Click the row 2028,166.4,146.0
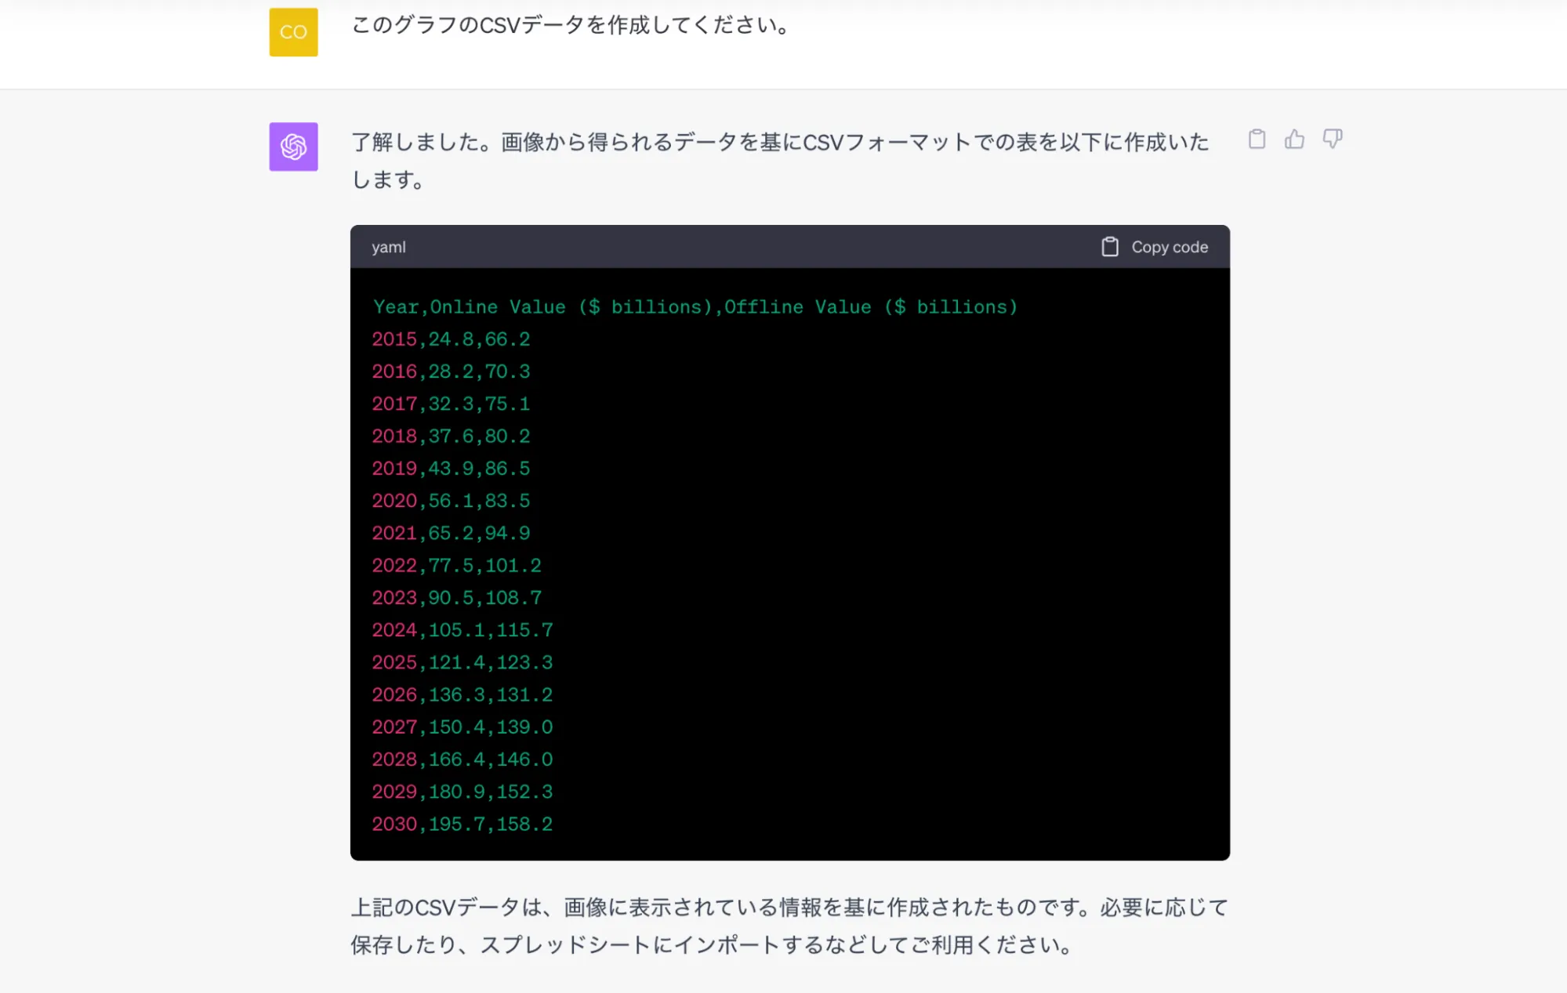 [462, 759]
